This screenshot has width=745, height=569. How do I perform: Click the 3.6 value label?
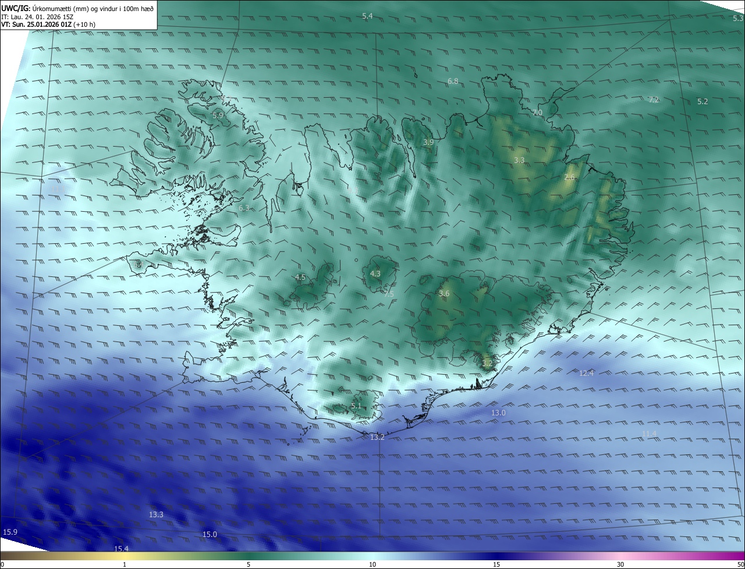[444, 294]
